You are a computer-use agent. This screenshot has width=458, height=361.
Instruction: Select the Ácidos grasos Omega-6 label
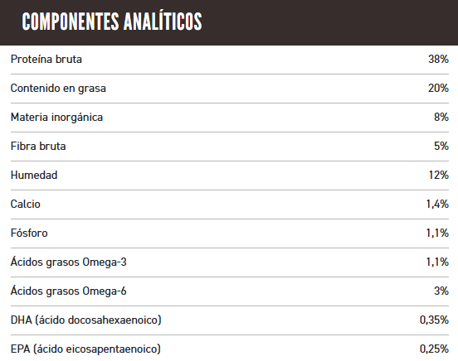pos(68,291)
